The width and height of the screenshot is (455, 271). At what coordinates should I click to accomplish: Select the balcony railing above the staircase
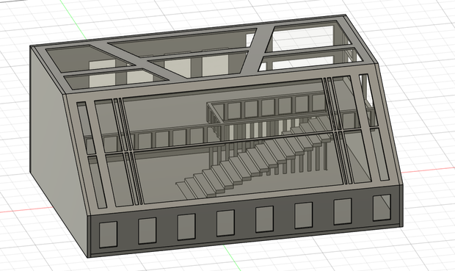pyautogui.click(x=266, y=110)
